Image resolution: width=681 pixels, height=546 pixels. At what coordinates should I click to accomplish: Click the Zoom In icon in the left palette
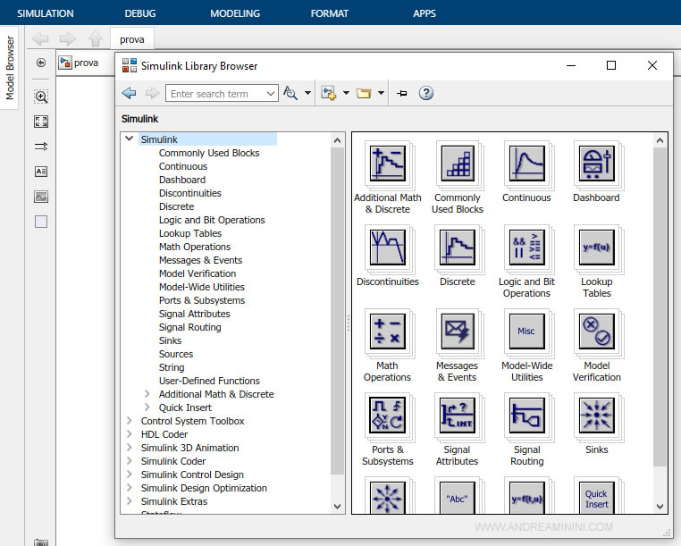[41, 97]
